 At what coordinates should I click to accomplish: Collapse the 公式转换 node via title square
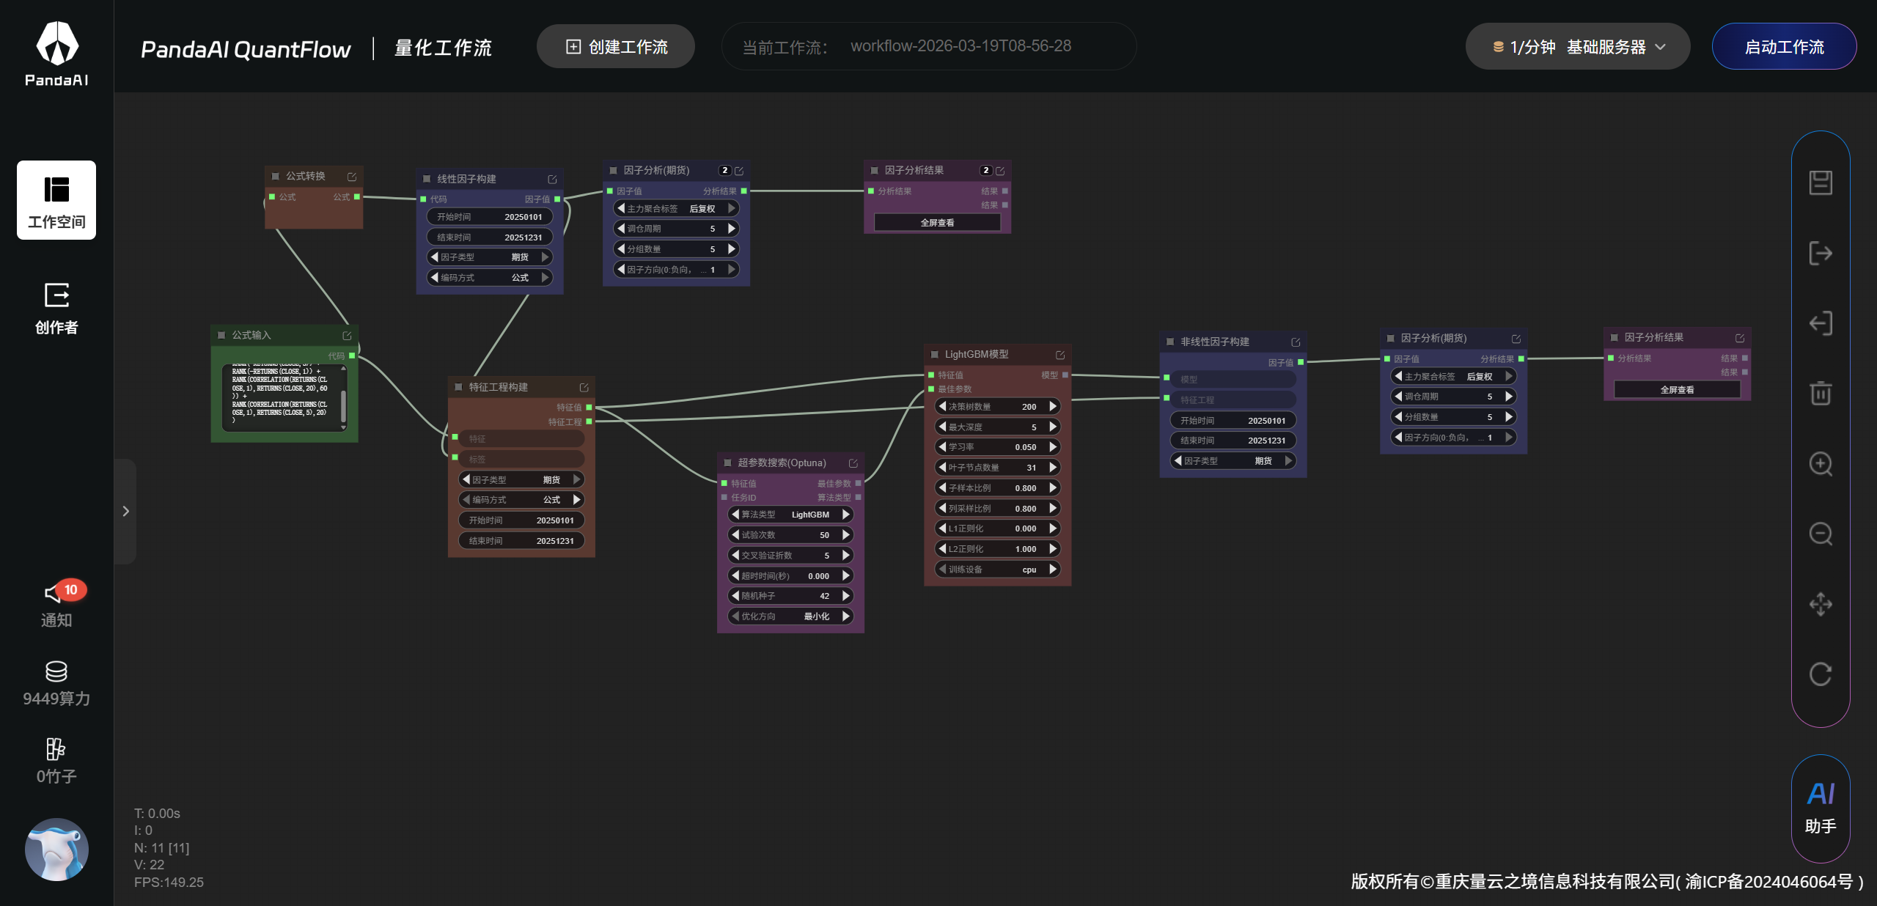276,177
